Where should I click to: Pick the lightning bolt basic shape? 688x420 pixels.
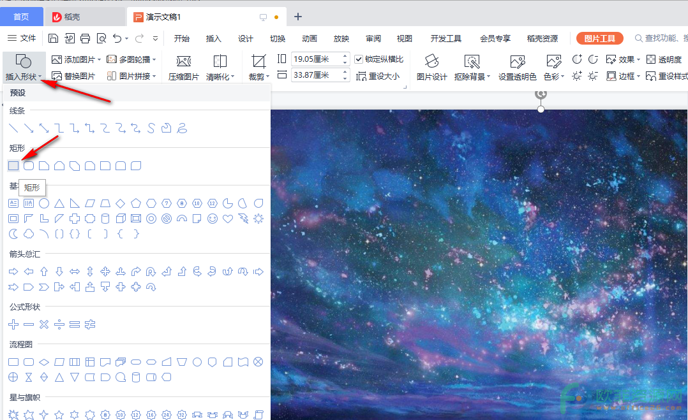pyautogui.click(x=243, y=219)
